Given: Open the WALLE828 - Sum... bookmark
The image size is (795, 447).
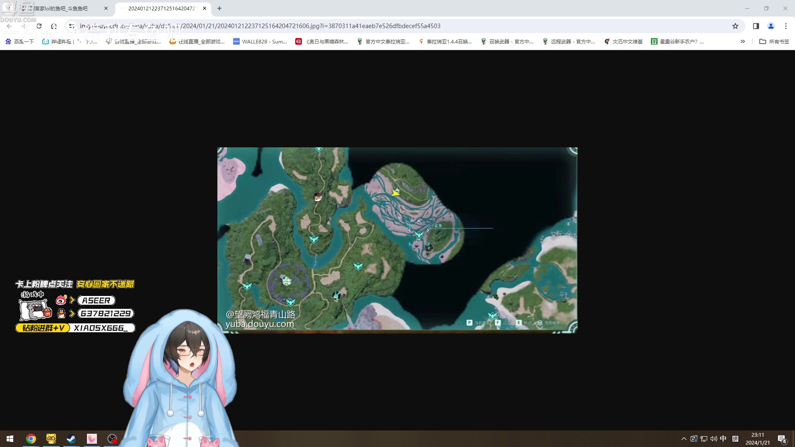Looking at the screenshot, I should (260, 41).
